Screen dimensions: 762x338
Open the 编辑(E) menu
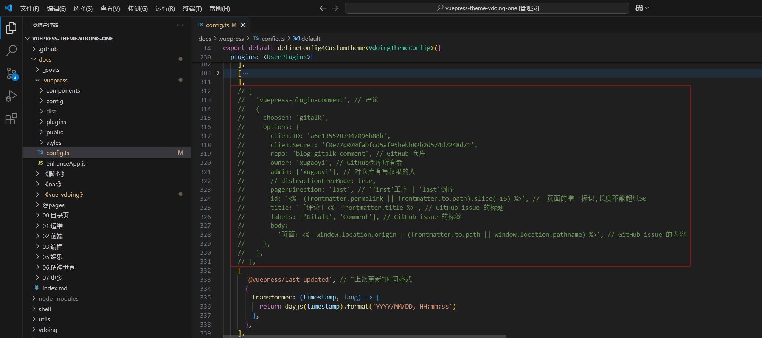[56, 8]
